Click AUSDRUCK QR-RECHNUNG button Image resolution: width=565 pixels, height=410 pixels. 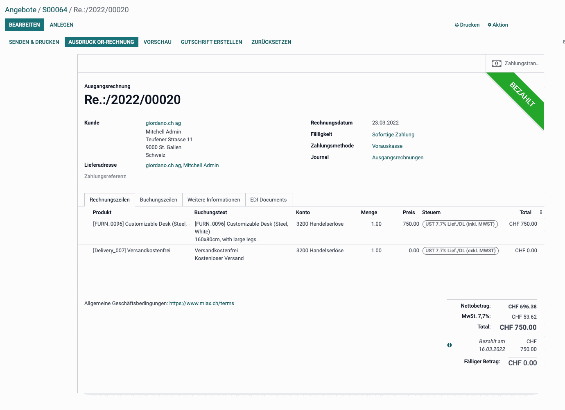[101, 42]
